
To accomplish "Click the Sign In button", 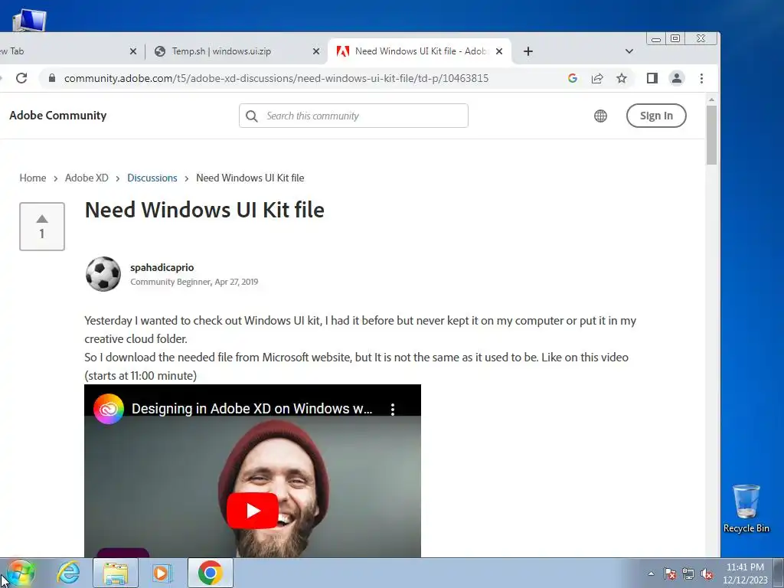I will [656, 116].
